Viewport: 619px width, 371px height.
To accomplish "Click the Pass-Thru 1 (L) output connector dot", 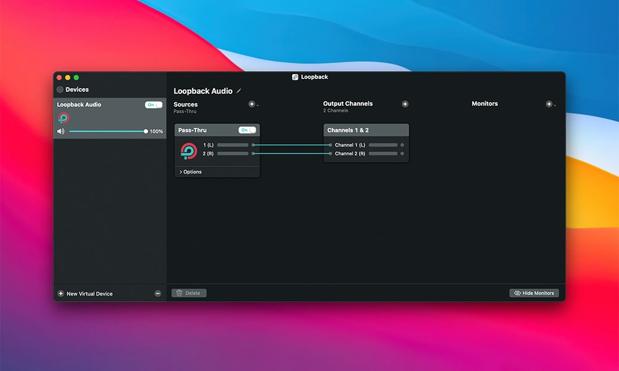I will pos(253,145).
